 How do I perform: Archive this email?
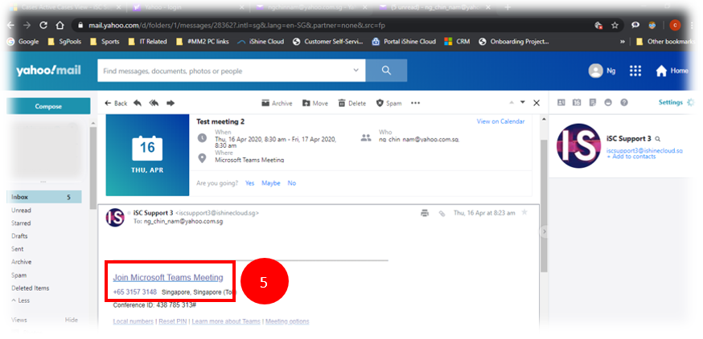click(277, 103)
